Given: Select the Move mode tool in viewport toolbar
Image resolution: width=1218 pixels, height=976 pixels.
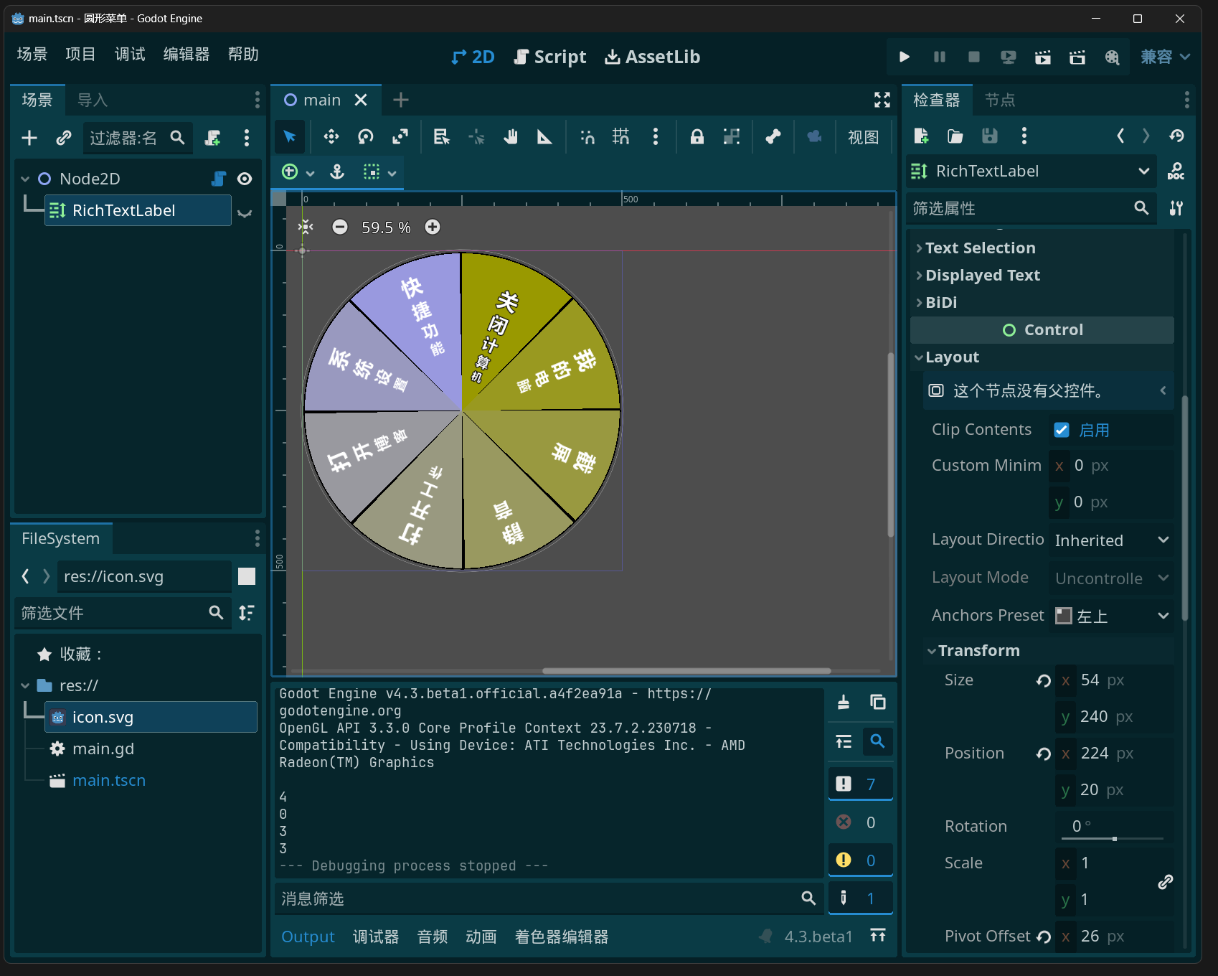Looking at the screenshot, I should [331, 137].
